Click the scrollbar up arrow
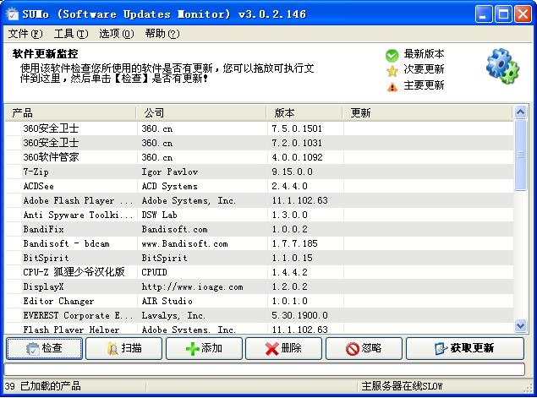The width and height of the screenshot is (537, 398). coord(521,112)
